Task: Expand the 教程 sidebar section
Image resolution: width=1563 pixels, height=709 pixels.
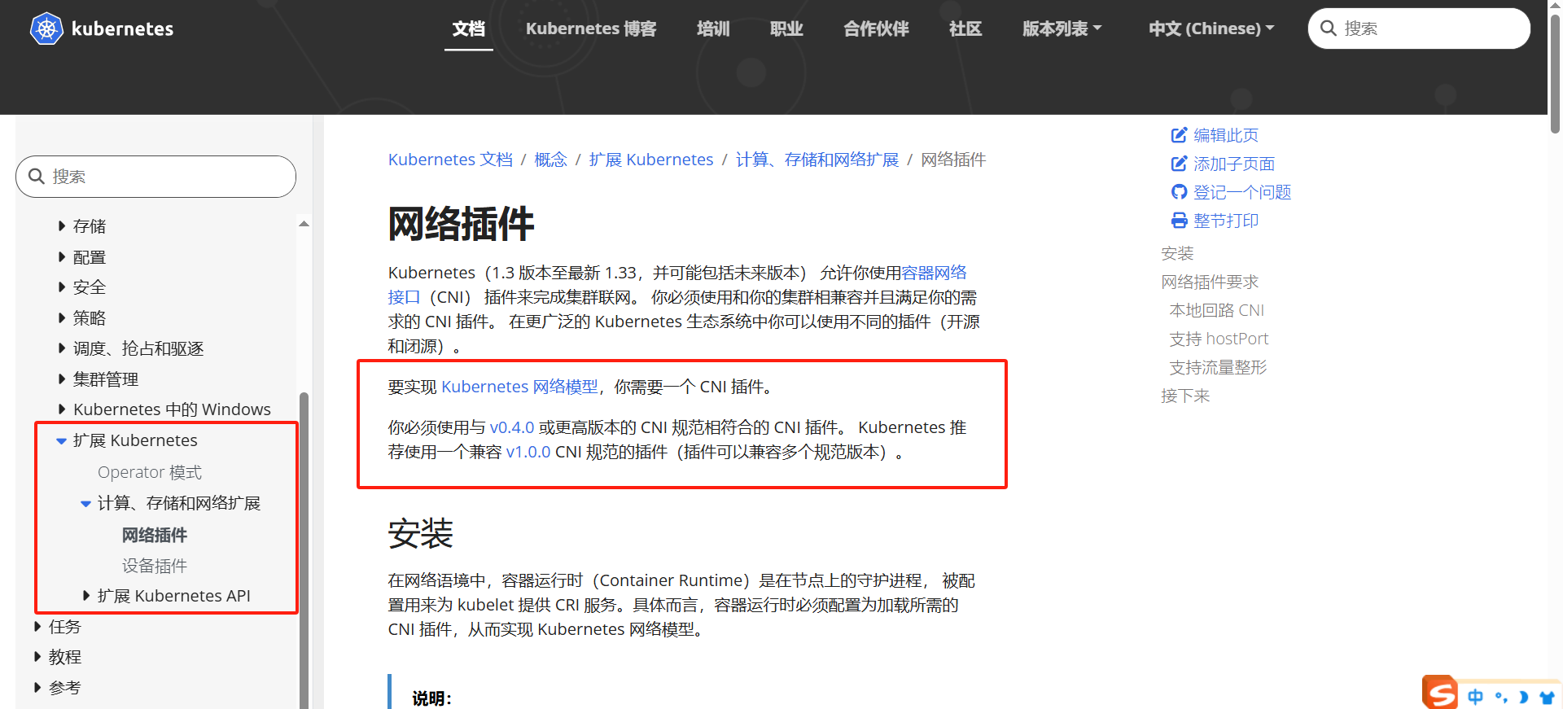Action: pyautogui.click(x=37, y=657)
